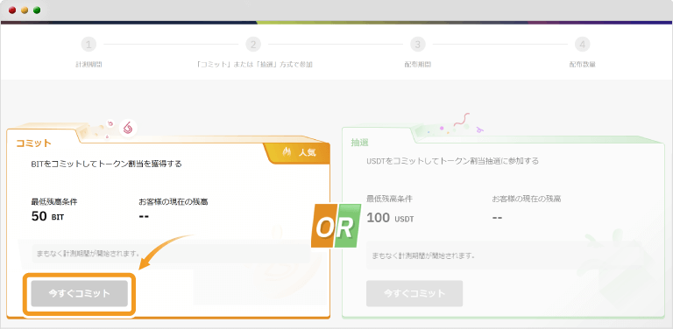Select step 2 circle for コミット or 抽選 participation

[x=253, y=44]
